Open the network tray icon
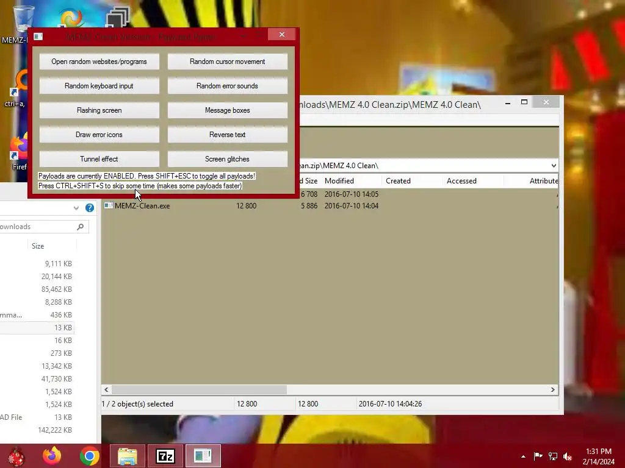Image resolution: width=625 pixels, height=468 pixels. click(x=553, y=456)
